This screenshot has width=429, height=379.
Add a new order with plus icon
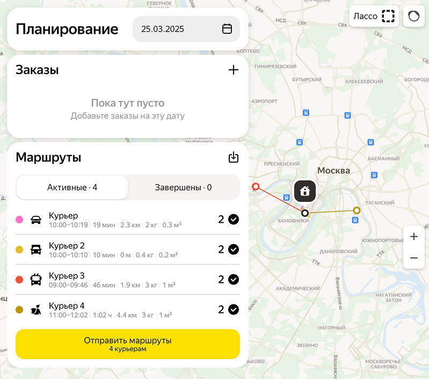pyautogui.click(x=234, y=70)
